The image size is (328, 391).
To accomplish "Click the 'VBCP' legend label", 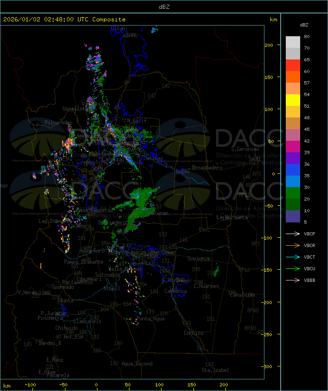I will (309, 234).
